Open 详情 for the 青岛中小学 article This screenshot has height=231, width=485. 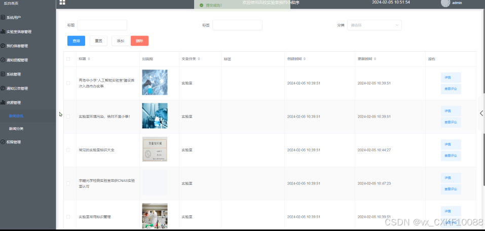(x=451, y=78)
